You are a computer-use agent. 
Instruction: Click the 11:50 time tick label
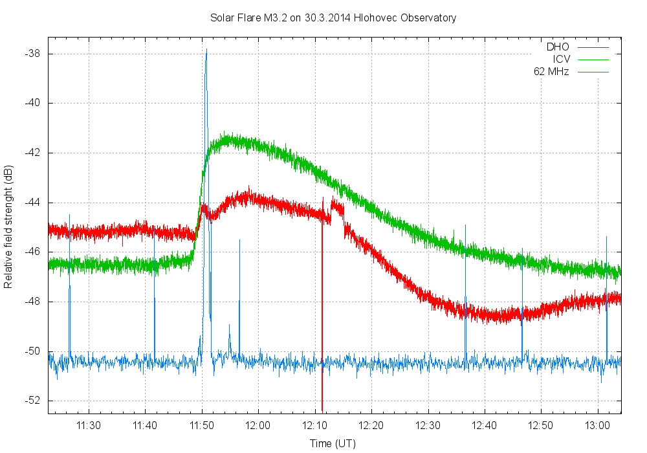point(202,425)
